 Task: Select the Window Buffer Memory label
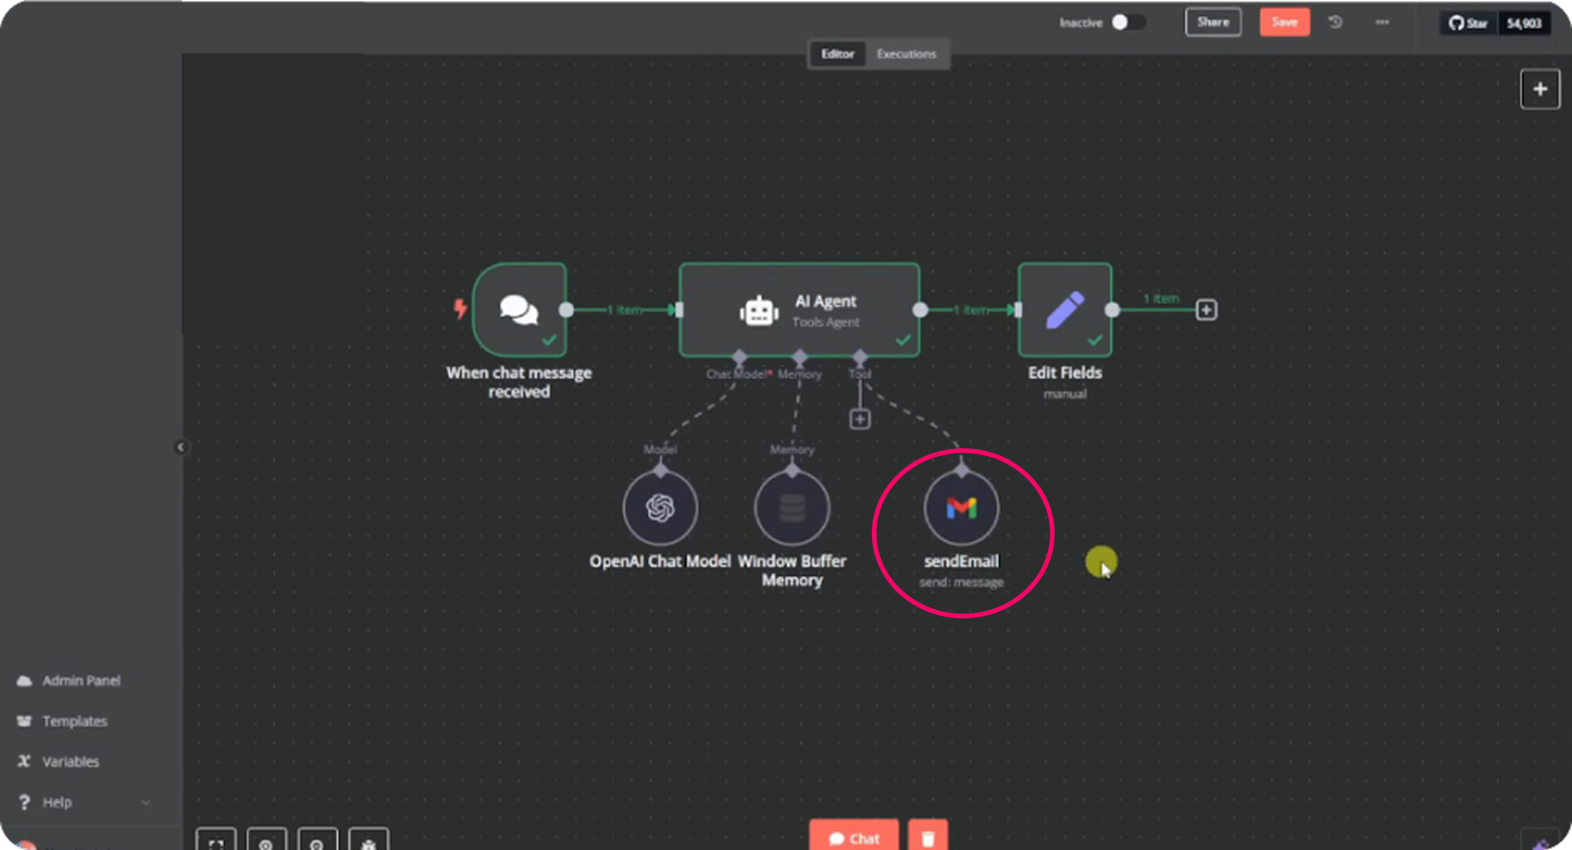(x=792, y=571)
